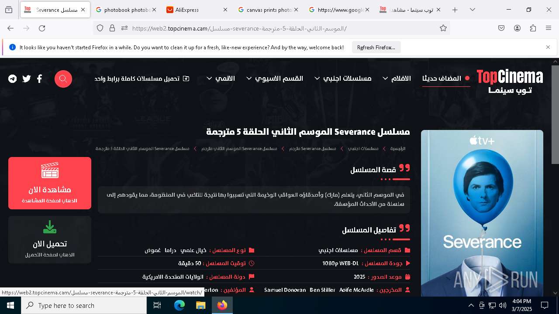Image resolution: width=559 pixels, height=314 pixels.
Task: Click the خيال علمي genre link
Action: point(193,250)
